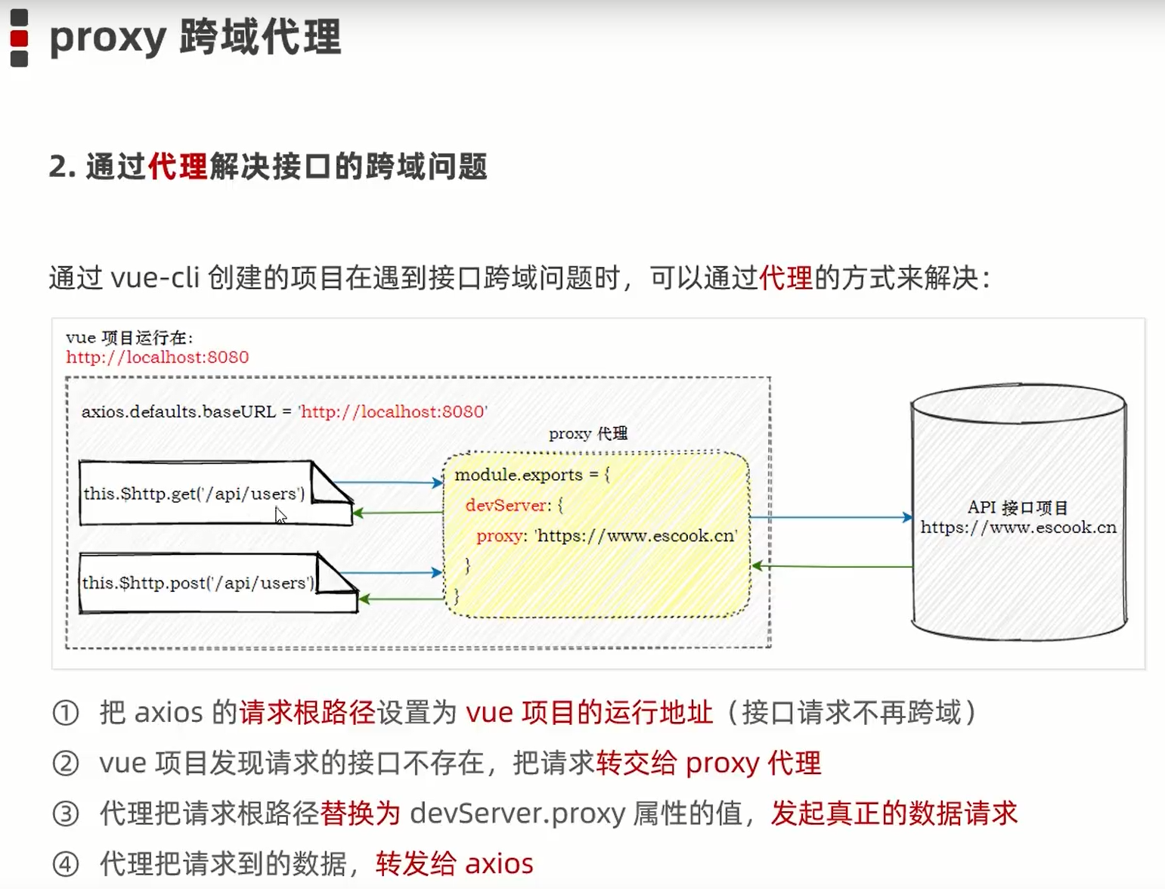
Task: Click the label 'vue 项目运行在:'
Action: point(129,337)
